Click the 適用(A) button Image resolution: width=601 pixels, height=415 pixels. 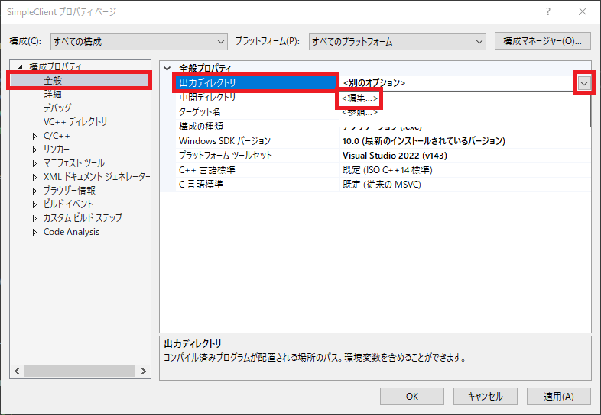(556, 396)
